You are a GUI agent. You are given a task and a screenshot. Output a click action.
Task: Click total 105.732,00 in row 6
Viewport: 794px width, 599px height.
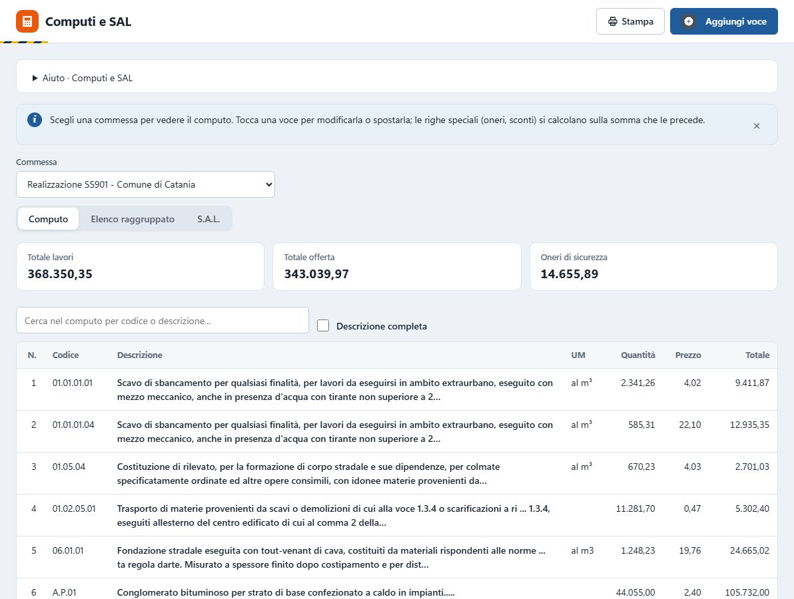coord(747,592)
